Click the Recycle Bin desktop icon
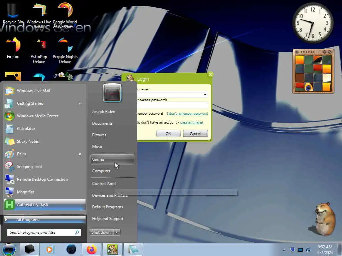Screen dimensions: 342x256 pos(13,13)
